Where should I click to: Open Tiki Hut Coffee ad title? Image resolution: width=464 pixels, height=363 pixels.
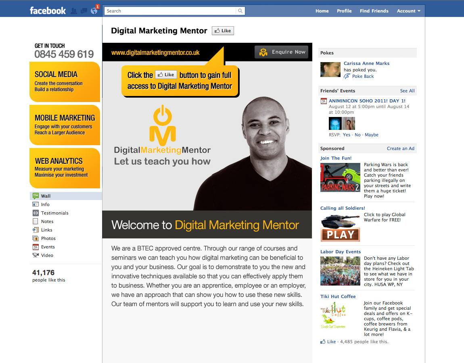pyautogui.click(x=338, y=296)
